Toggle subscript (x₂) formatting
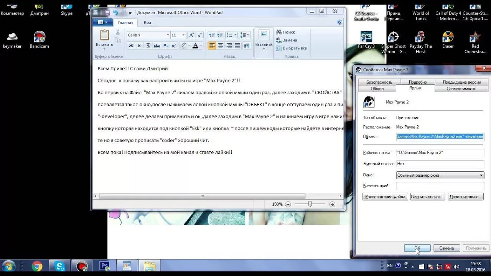The image size is (491, 276). (165, 45)
